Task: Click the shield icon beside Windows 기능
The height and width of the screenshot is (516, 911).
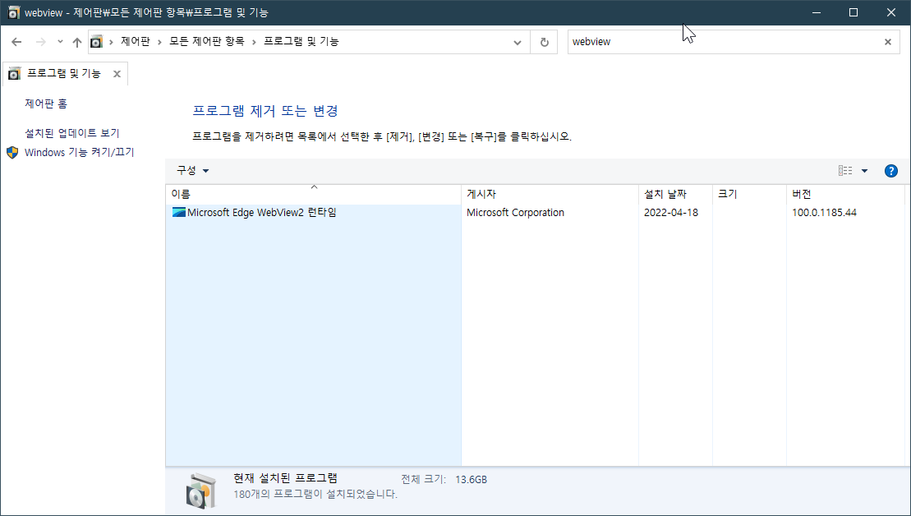Action: [x=12, y=152]
